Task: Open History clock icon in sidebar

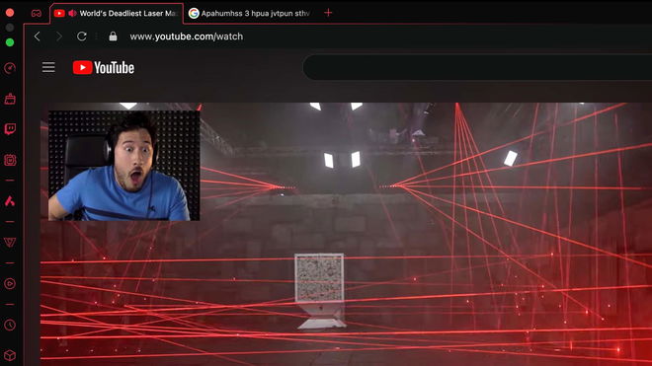Action: pos(10,325)
